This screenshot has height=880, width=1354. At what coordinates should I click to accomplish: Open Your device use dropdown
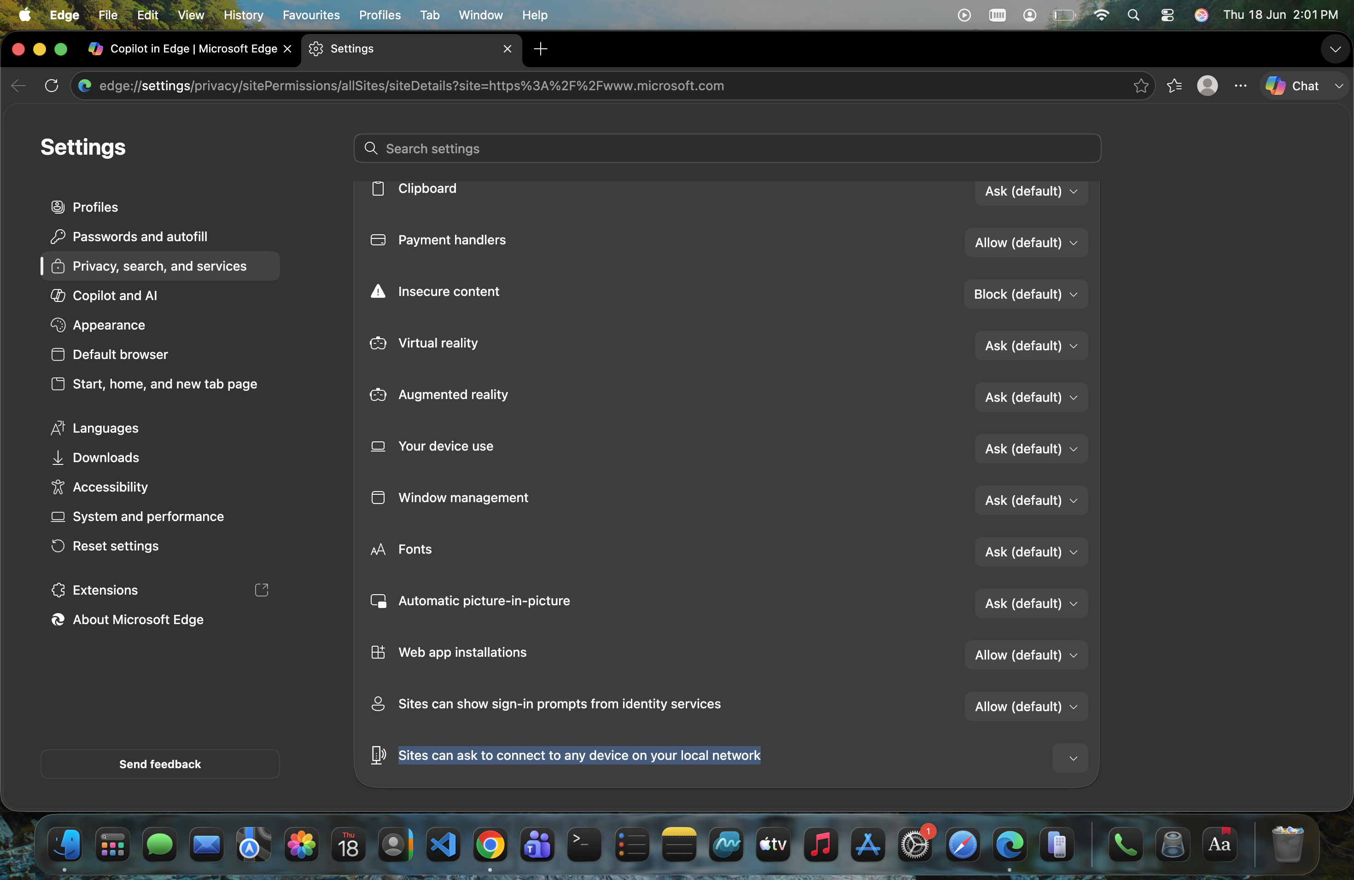1031,449
